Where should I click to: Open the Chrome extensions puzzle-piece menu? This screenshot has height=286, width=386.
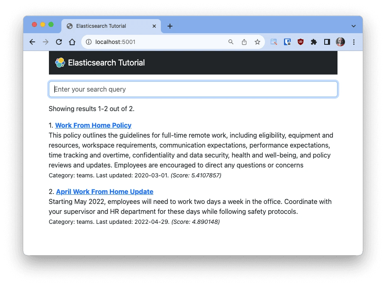[x=313, y=42]
